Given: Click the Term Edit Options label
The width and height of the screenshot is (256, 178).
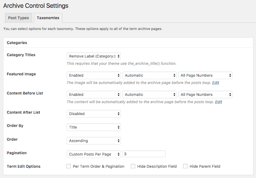Looking at the screenshot, I should click(x=23, y=166).
